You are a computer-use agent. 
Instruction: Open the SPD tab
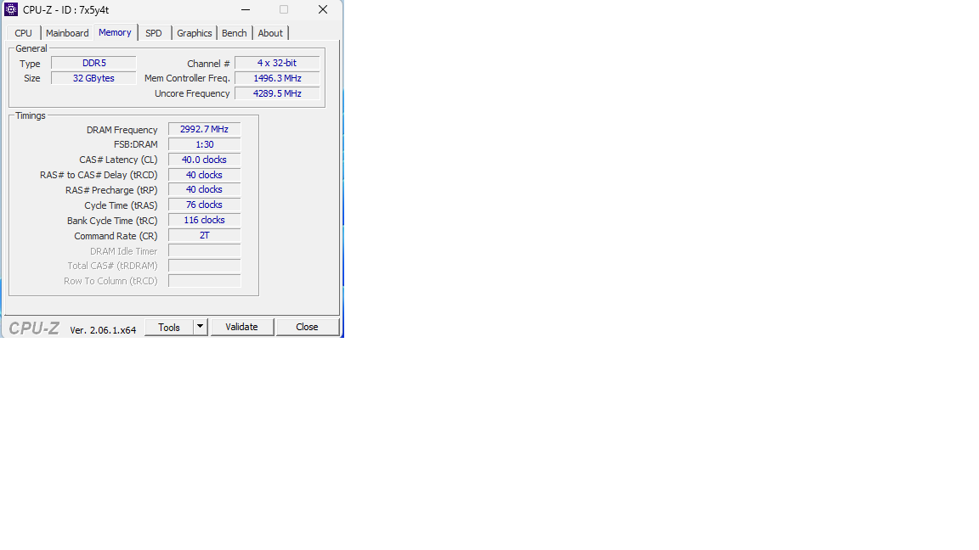[154, 33]
